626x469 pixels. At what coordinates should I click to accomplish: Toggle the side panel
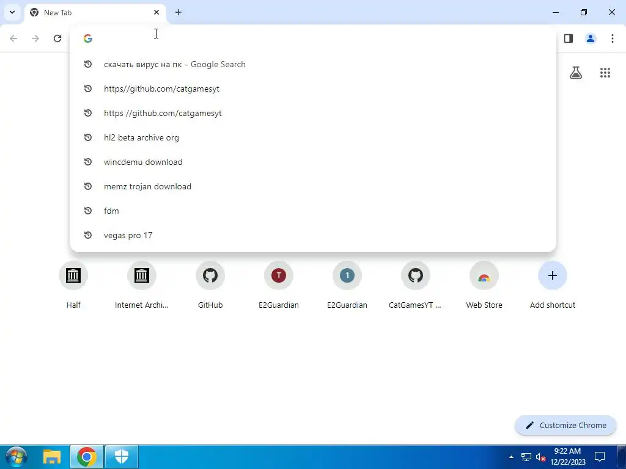coord(569,38)
